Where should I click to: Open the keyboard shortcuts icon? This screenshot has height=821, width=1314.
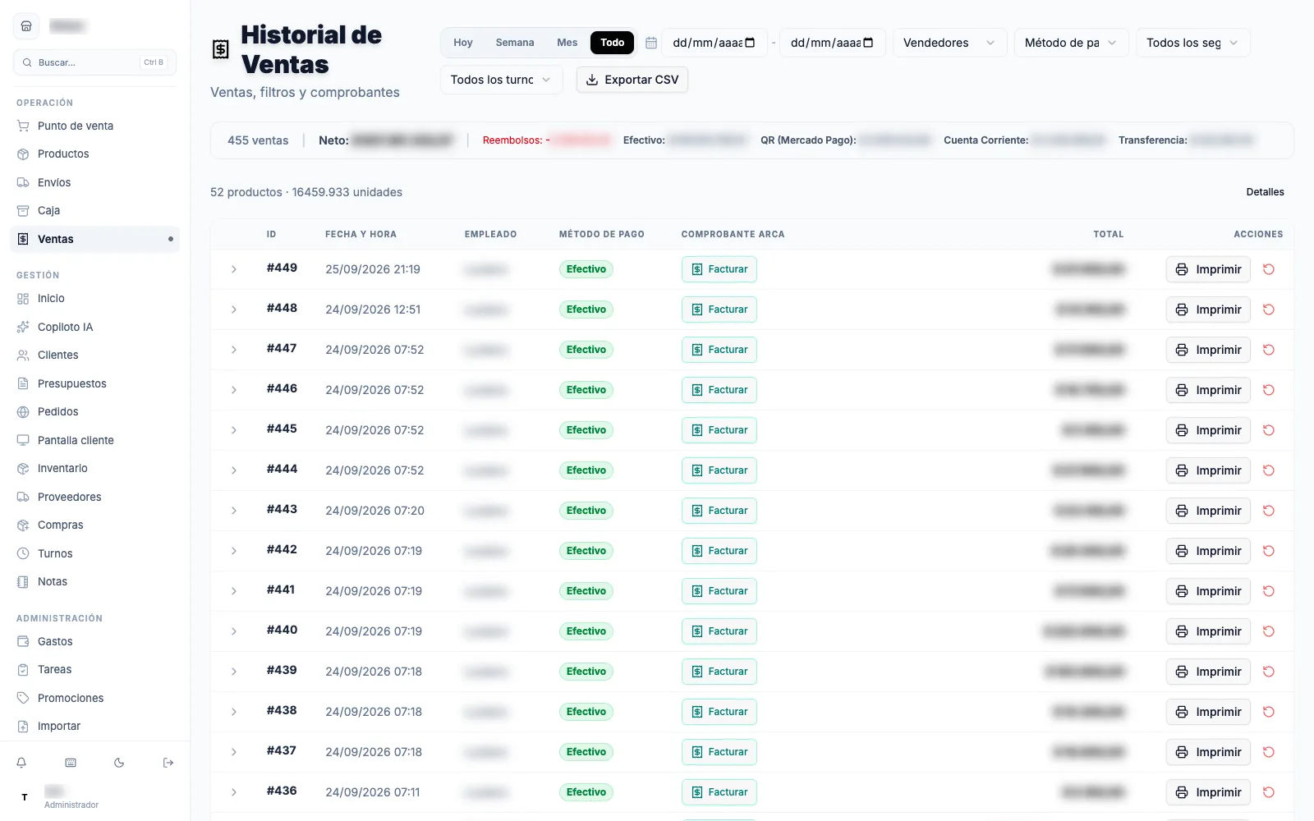pos(71,763)
